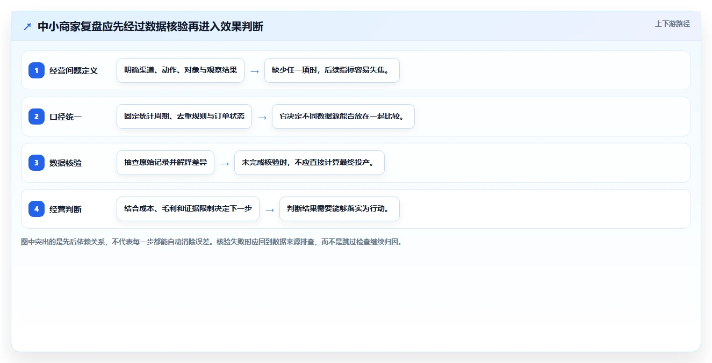Image resolution: width=712 pixels, height=363 pixels.
Task: Select the step 1 number badge
Action: click(x=37, y=70)
